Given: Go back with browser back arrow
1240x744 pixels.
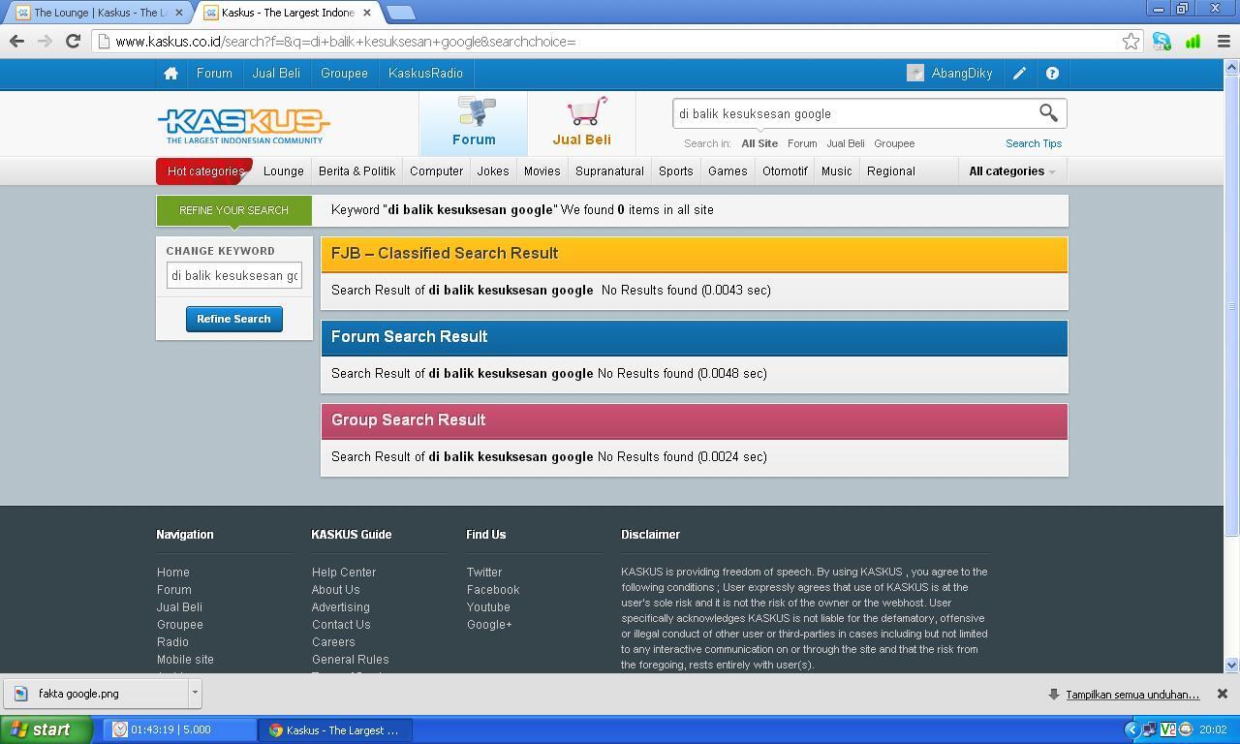Looking at the screenshot, I should click(x=16, y=42).
